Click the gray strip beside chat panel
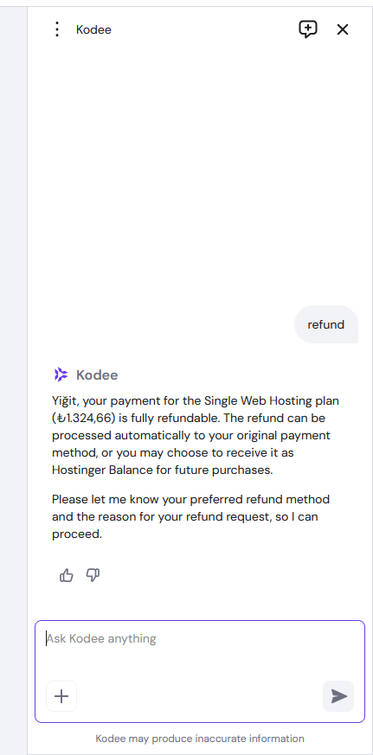Viewport: 373px width, 755px height. click(x=14, y=377)
